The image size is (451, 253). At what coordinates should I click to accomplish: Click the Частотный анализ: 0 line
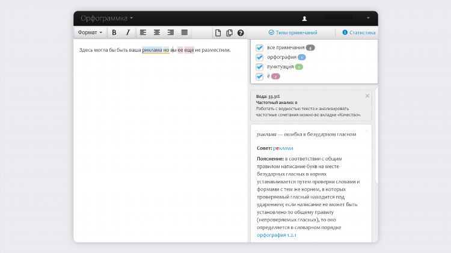pos(277,102)
